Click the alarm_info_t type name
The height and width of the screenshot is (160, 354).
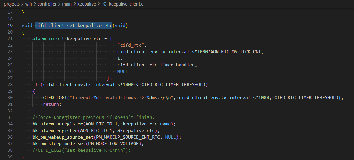(x=48, y=38)
